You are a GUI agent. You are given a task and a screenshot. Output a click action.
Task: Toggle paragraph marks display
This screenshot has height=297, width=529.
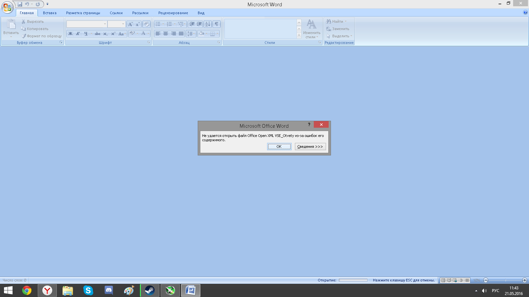pyautogui.click(x=217, y=24)
